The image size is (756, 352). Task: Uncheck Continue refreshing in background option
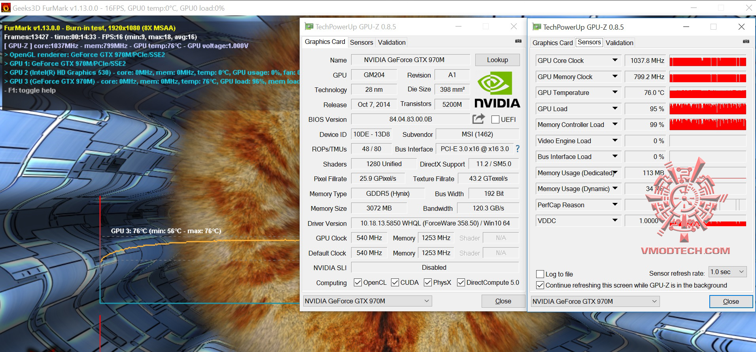tap(540, 285)
